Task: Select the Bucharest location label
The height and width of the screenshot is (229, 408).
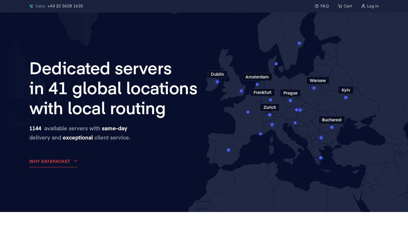Action: point(332,120)
